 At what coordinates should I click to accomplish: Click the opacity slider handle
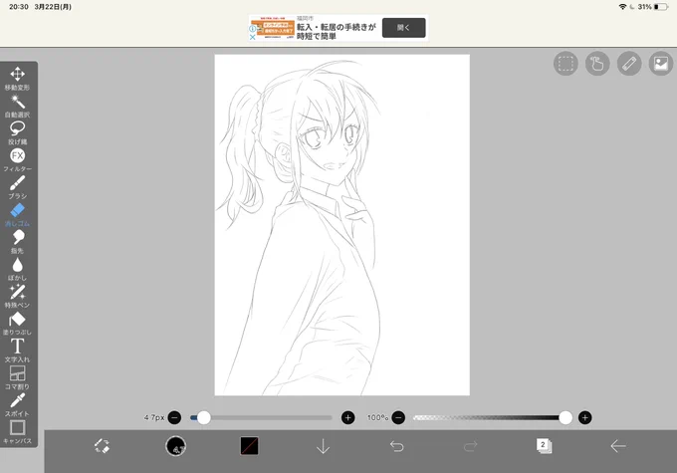point(565,417)
